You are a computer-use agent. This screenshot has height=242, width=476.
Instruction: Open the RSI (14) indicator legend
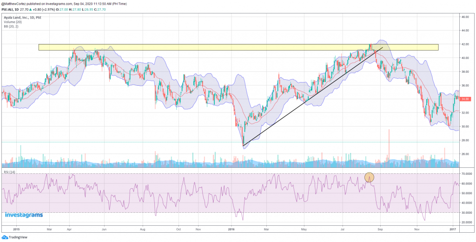[9, 172]
